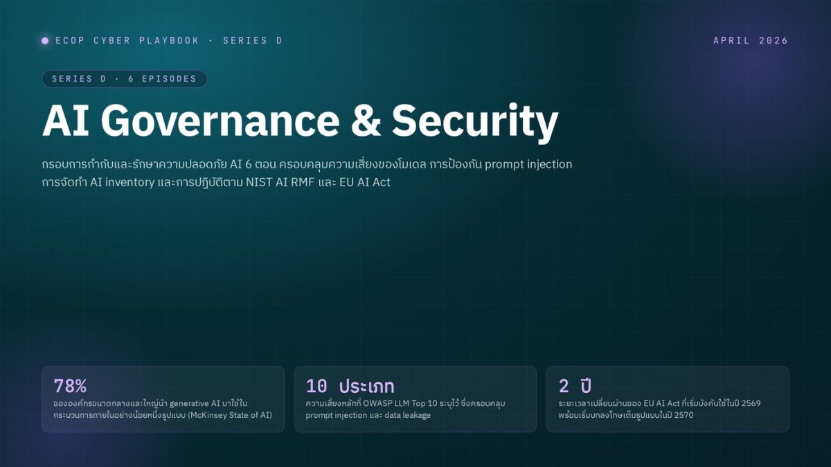Click the '2 ปี' figure
The image size is (831, 467).
pyautogui.click(x=575, y=387)
